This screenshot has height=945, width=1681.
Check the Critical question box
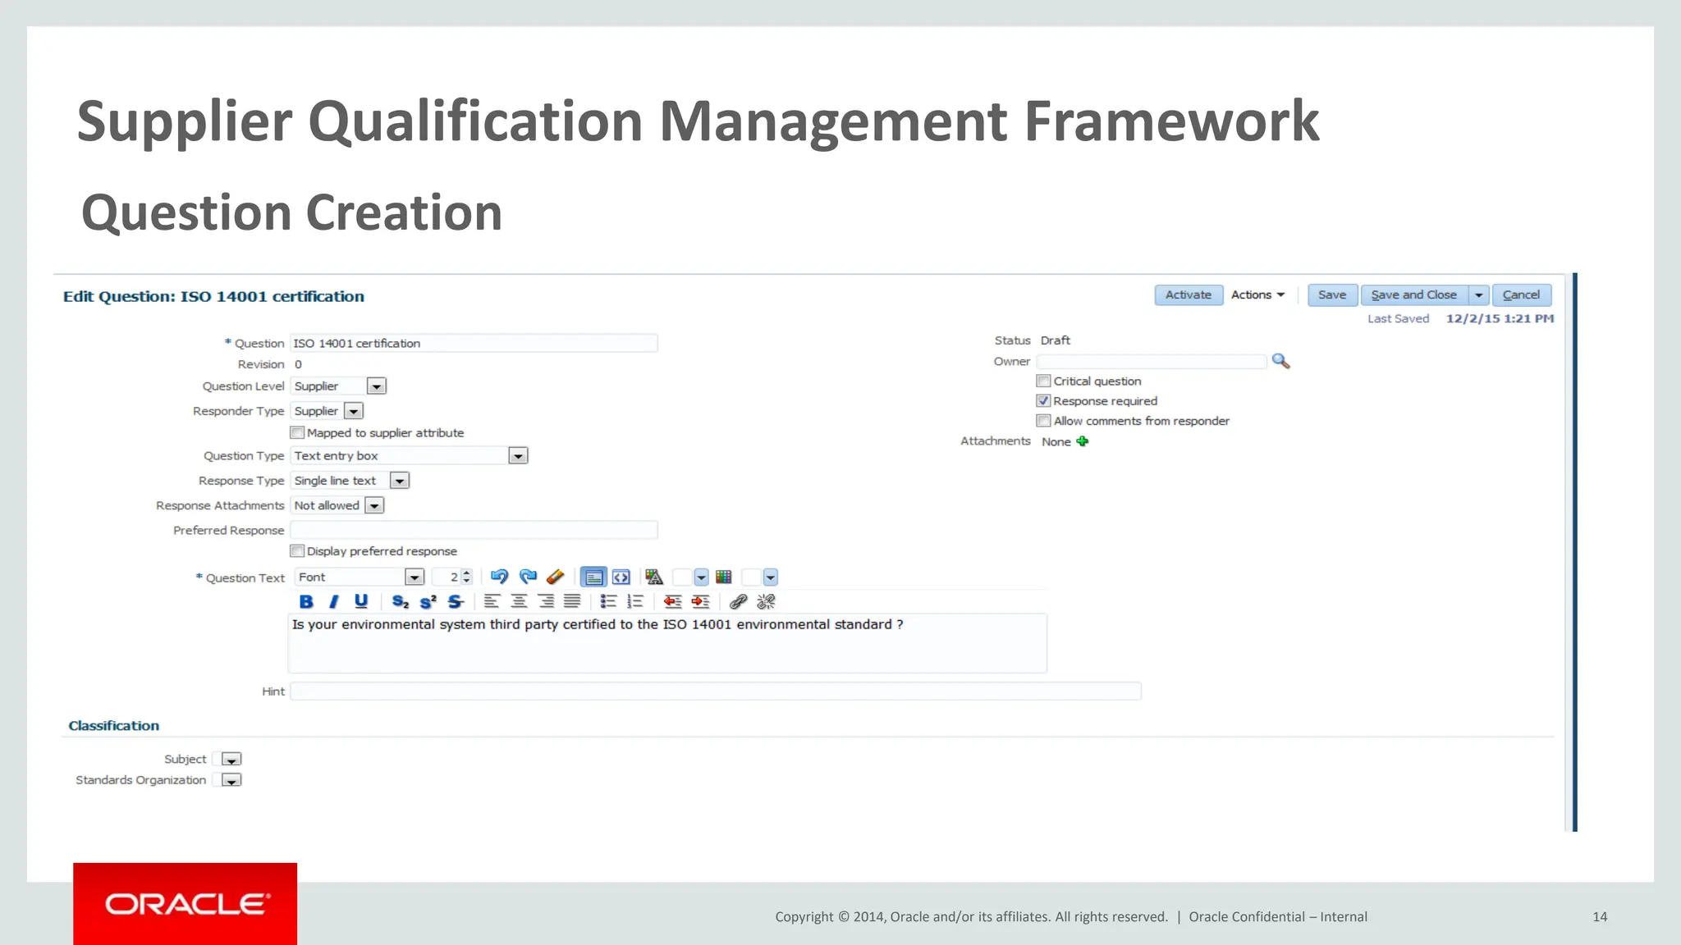(x=1044, y=381)
